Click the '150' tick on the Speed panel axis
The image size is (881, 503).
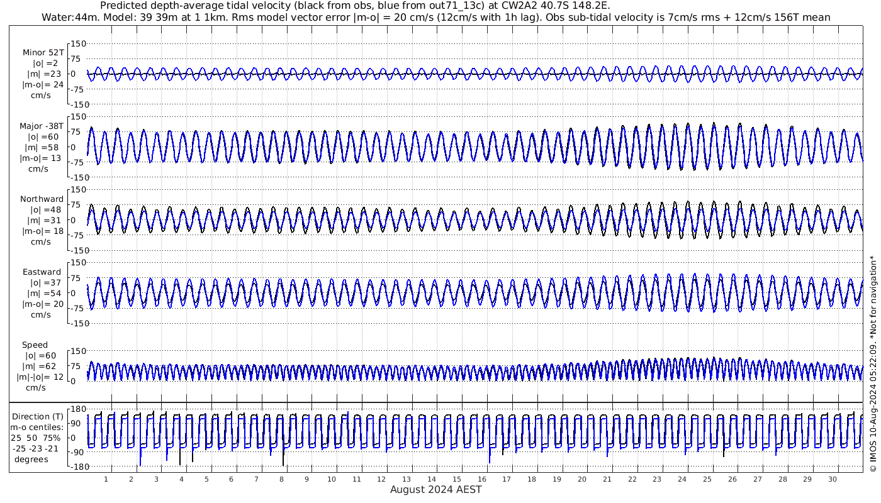[x=79, y=351]
